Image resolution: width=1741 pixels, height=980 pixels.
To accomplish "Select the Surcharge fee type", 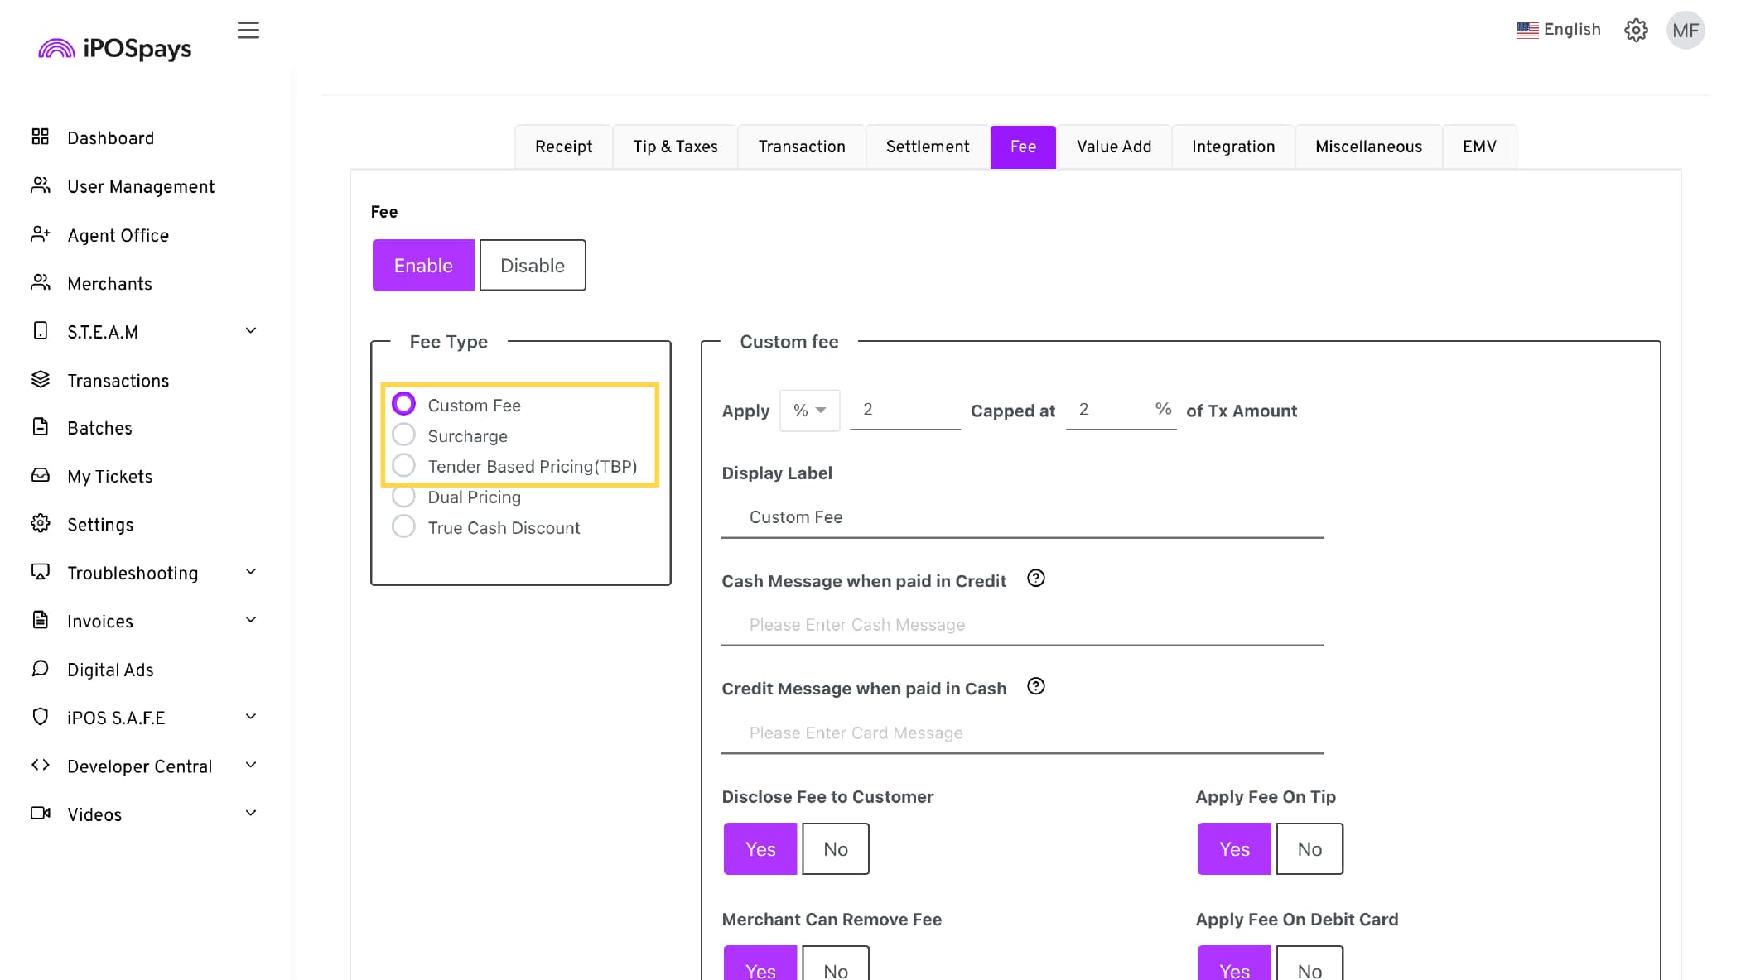I will [403, 435].
